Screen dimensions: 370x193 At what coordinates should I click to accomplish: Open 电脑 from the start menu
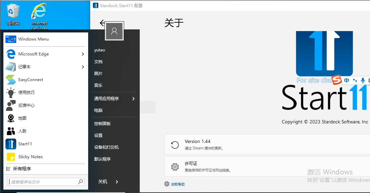[98, 110]
